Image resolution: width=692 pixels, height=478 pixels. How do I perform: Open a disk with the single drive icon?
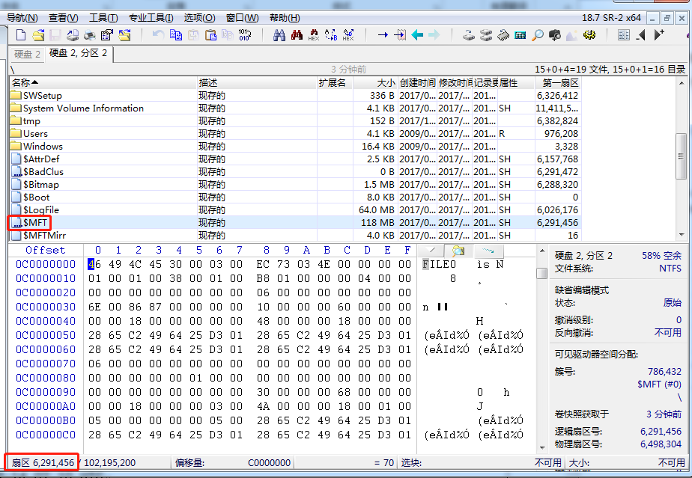(x=468, y=35)
